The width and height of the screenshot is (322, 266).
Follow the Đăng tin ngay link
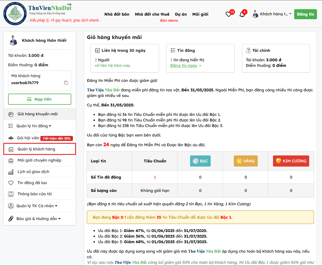click(x=184, y=65)
